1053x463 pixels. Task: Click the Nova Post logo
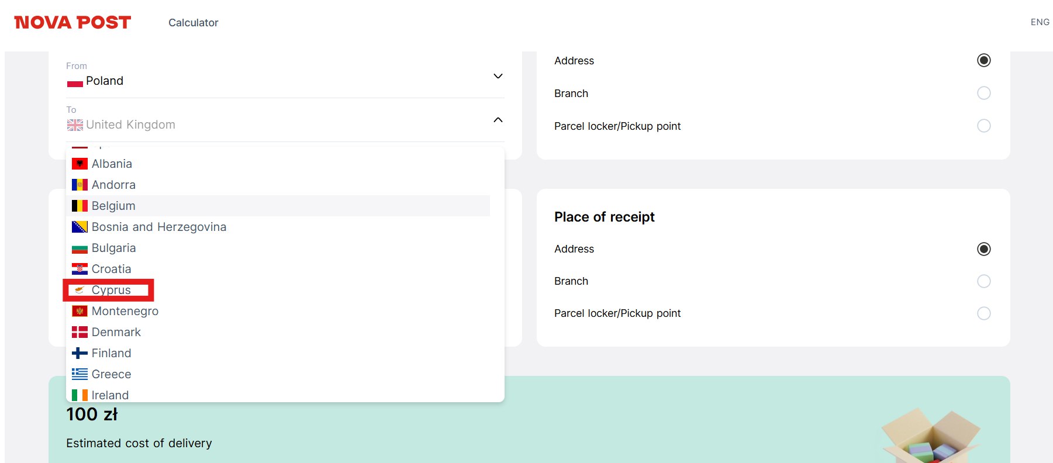point(72,22)
